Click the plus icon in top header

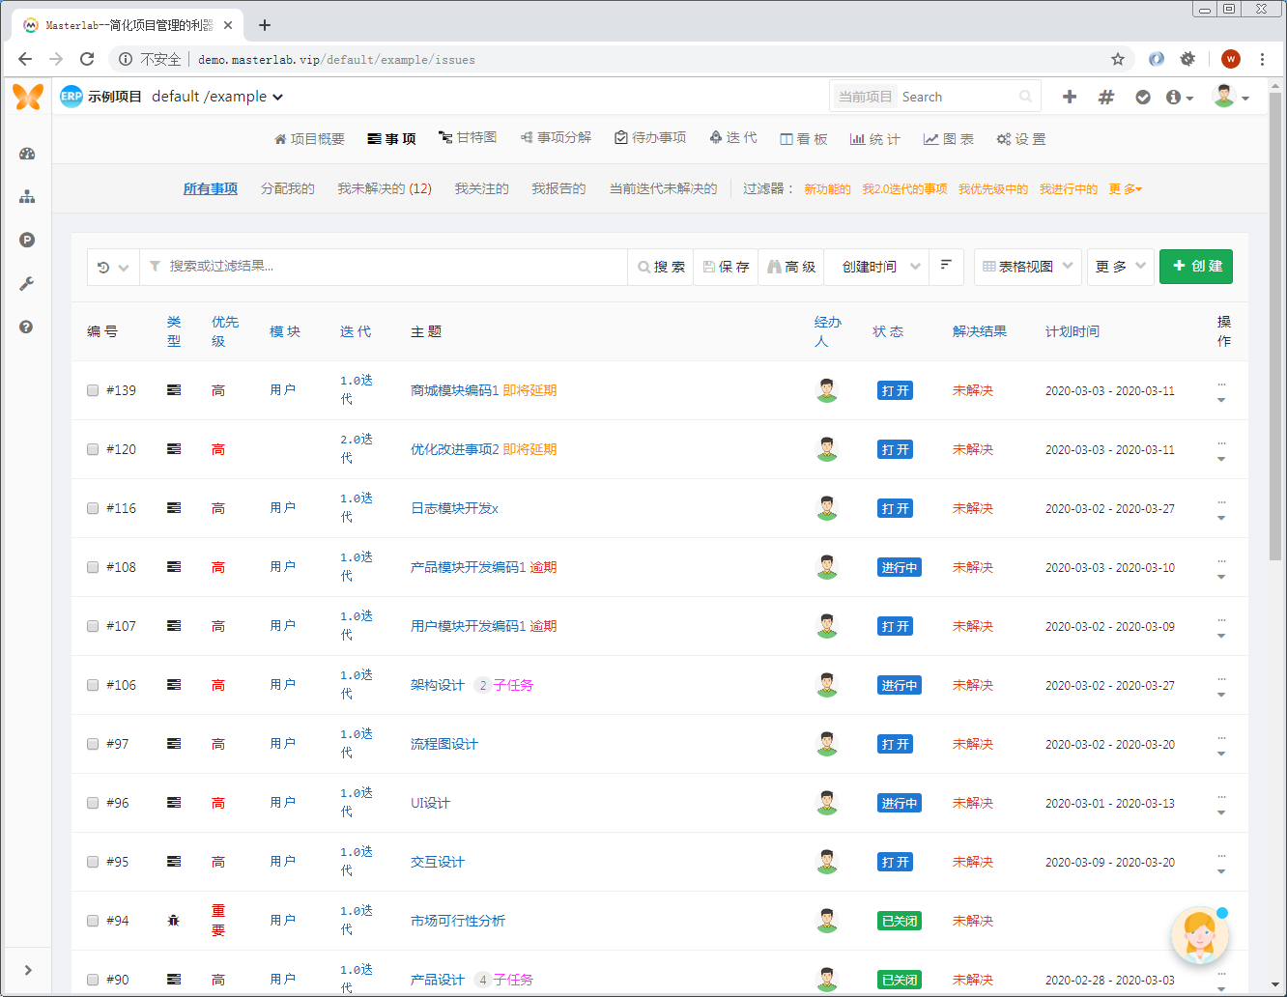tap(1070, 97)
